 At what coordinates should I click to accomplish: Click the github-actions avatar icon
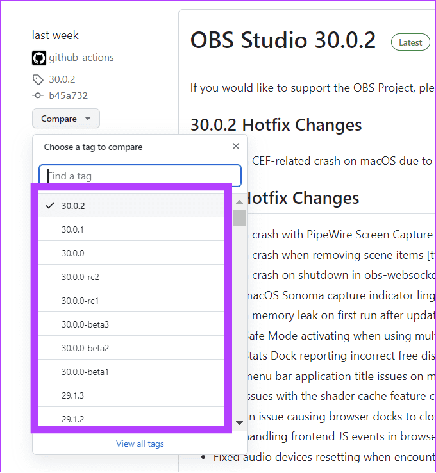(39, 58)
